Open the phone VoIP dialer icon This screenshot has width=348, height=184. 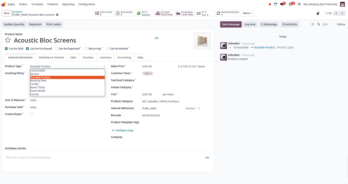coord(275,4)
